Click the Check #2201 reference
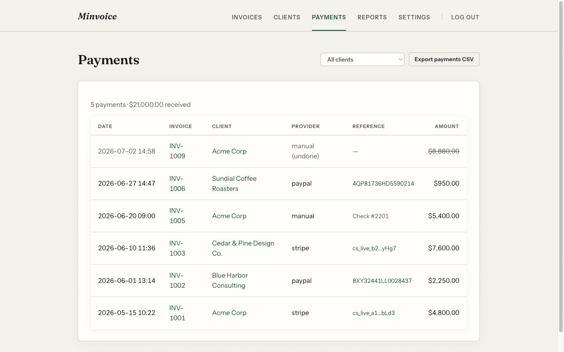The width and height of the screenshot is (564, 352). [371, 216]
